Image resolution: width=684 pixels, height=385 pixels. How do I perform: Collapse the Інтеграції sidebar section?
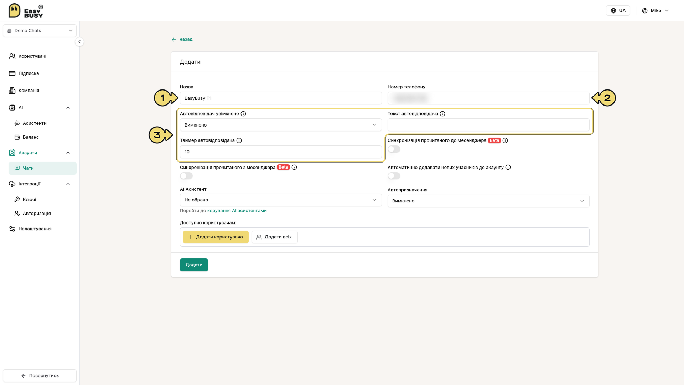(x=68, y=184)
